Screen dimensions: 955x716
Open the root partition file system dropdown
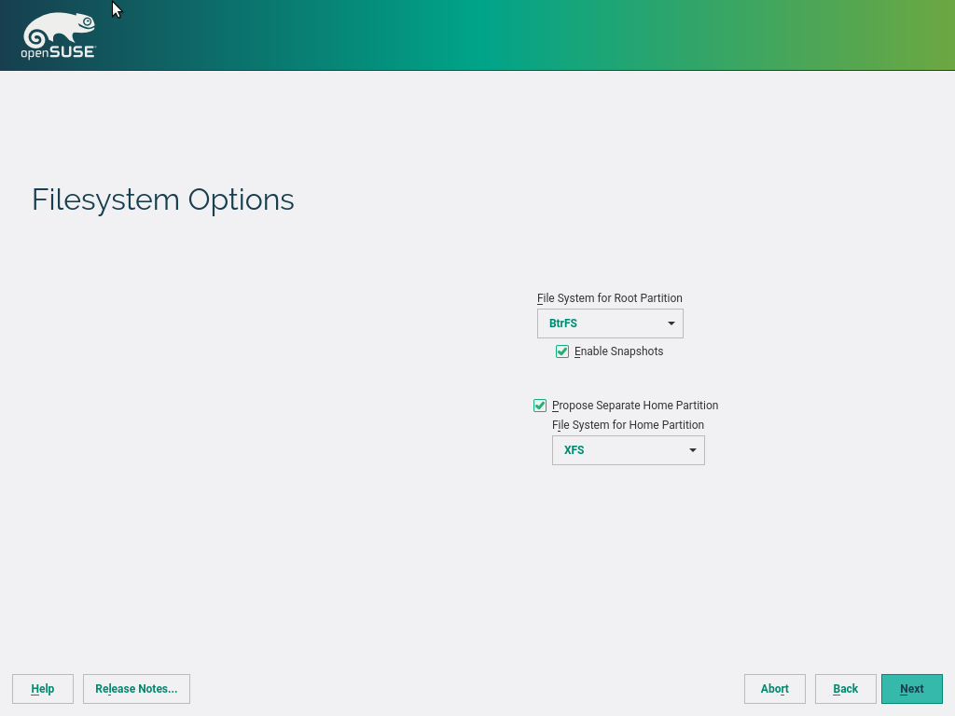point(610,324)
